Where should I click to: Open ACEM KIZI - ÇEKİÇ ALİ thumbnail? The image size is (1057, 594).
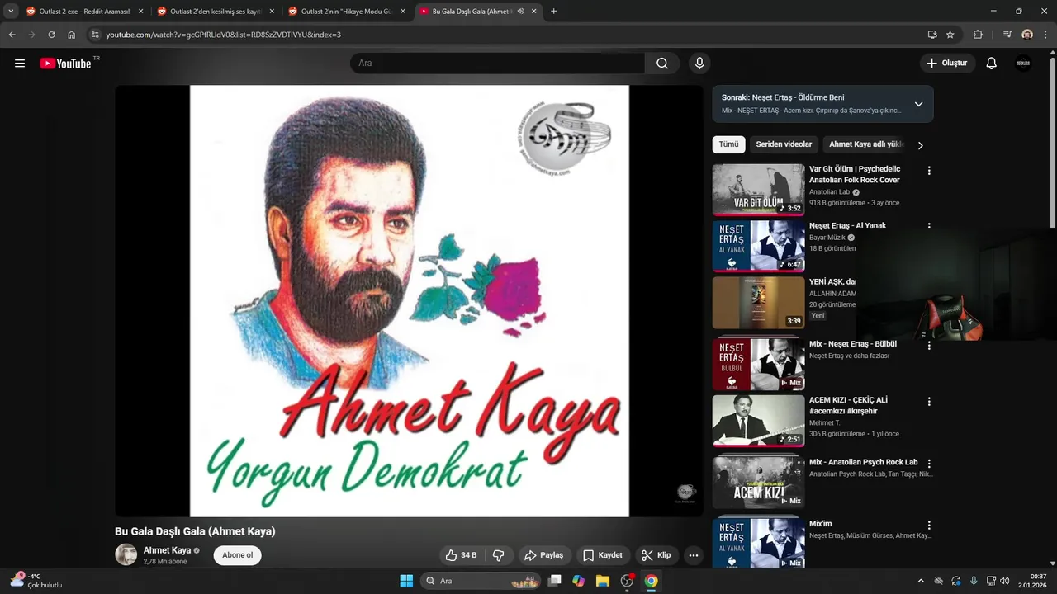tap(758, 421)
